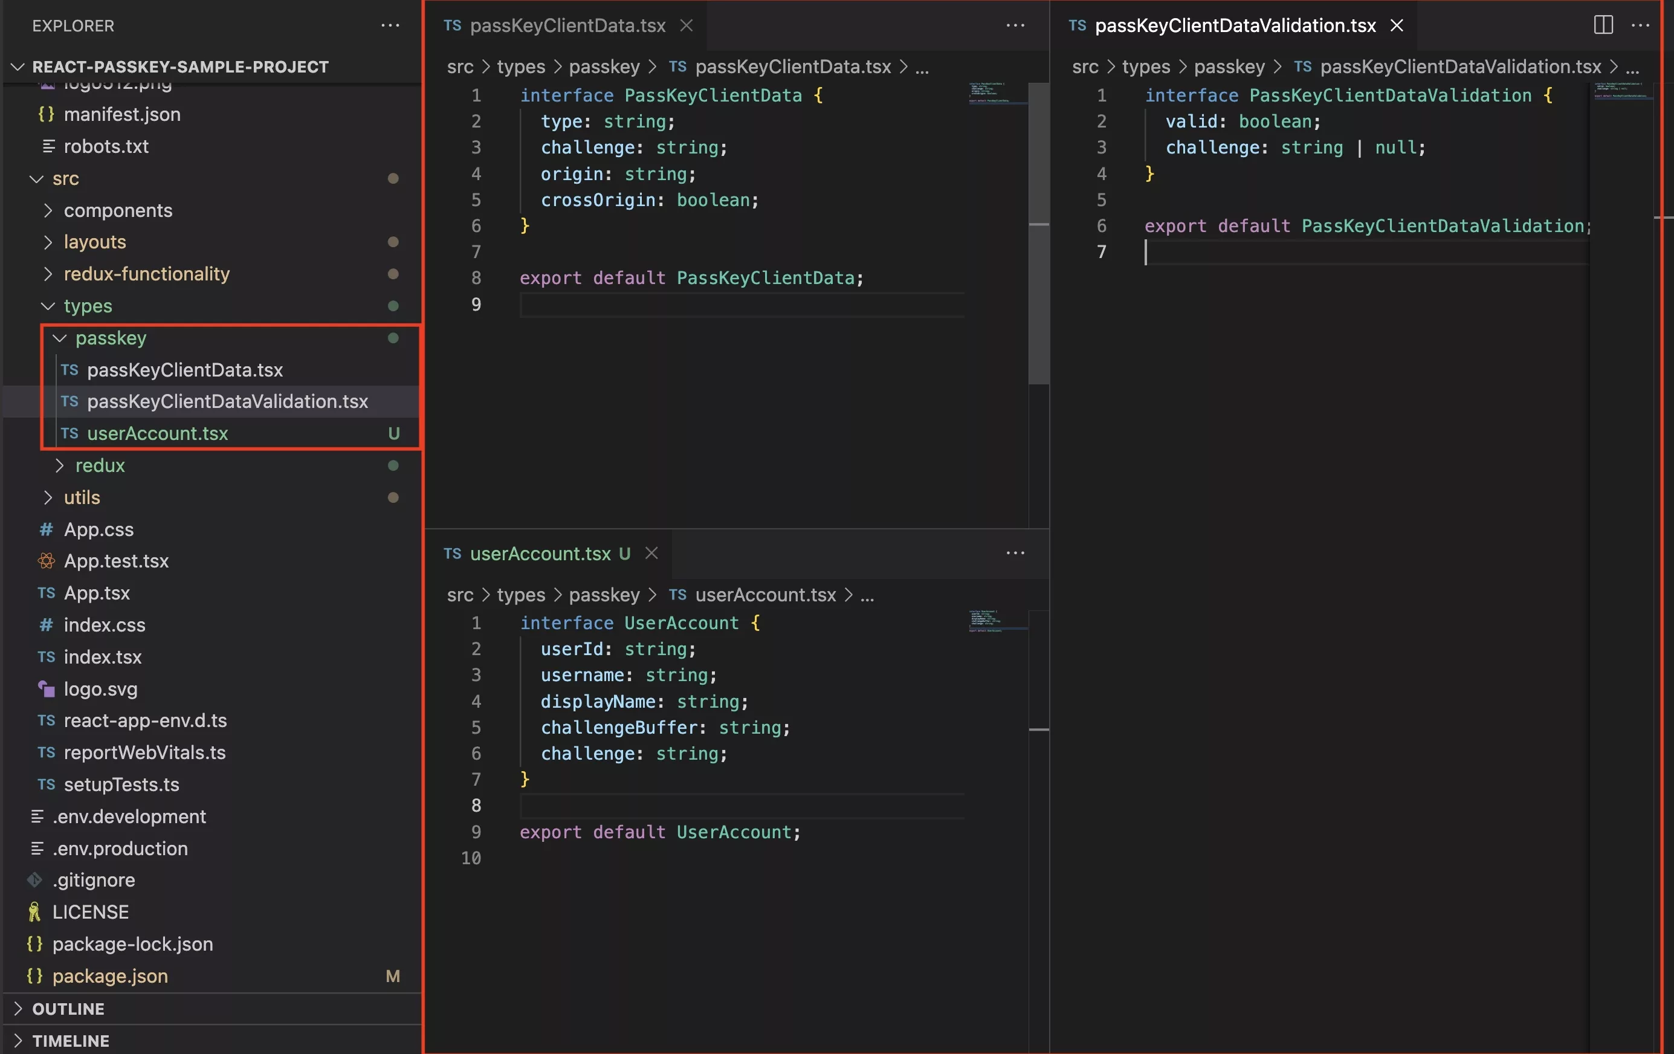Open .env.production from explorer

[x=120, y=848]
